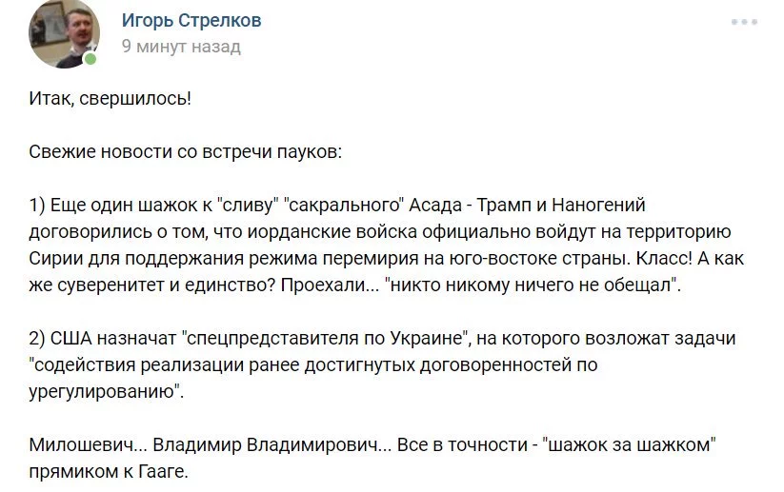
Task: Click the word 'урегулированию' in the post
Action: point(101,392)
